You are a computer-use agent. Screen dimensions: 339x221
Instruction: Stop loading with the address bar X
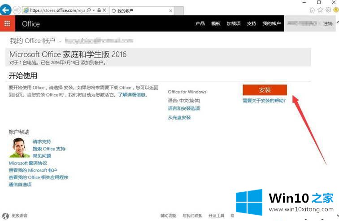(x=104, y=10)
